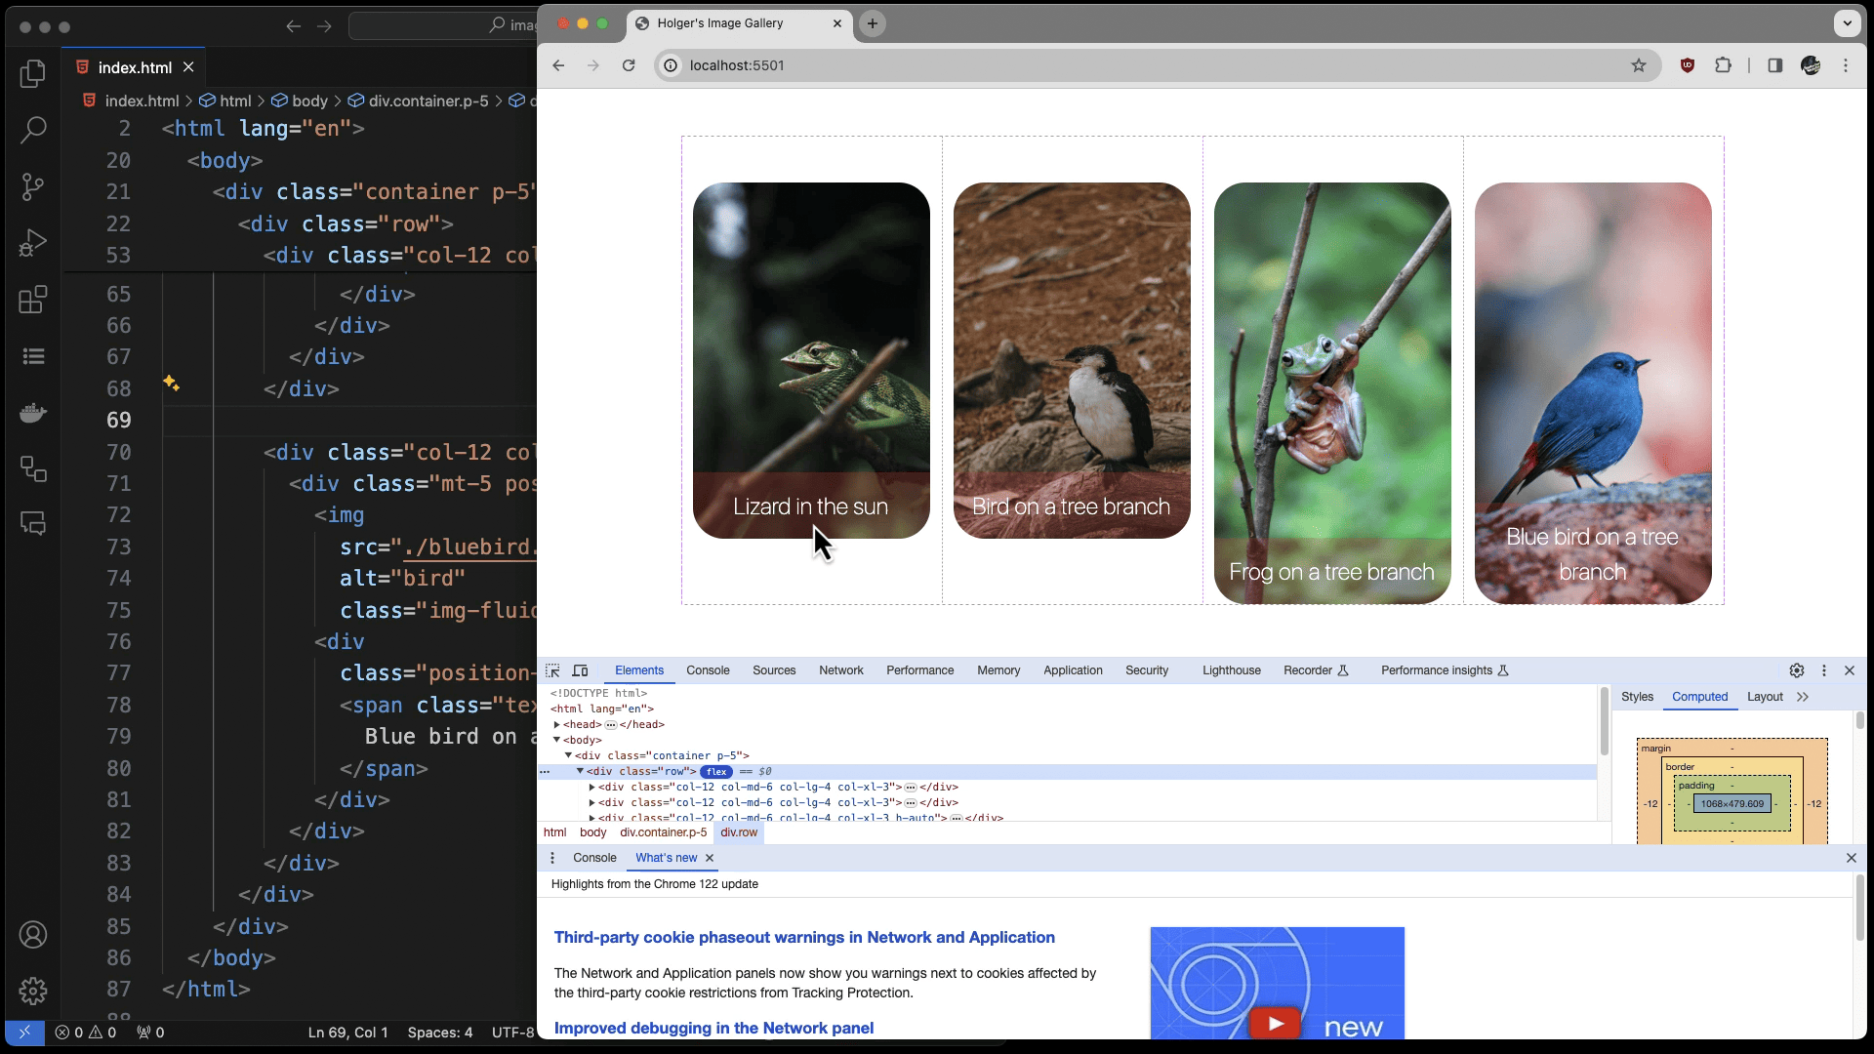
Task: Click the Console panel icon in DevTools
Action: (708, 669)
